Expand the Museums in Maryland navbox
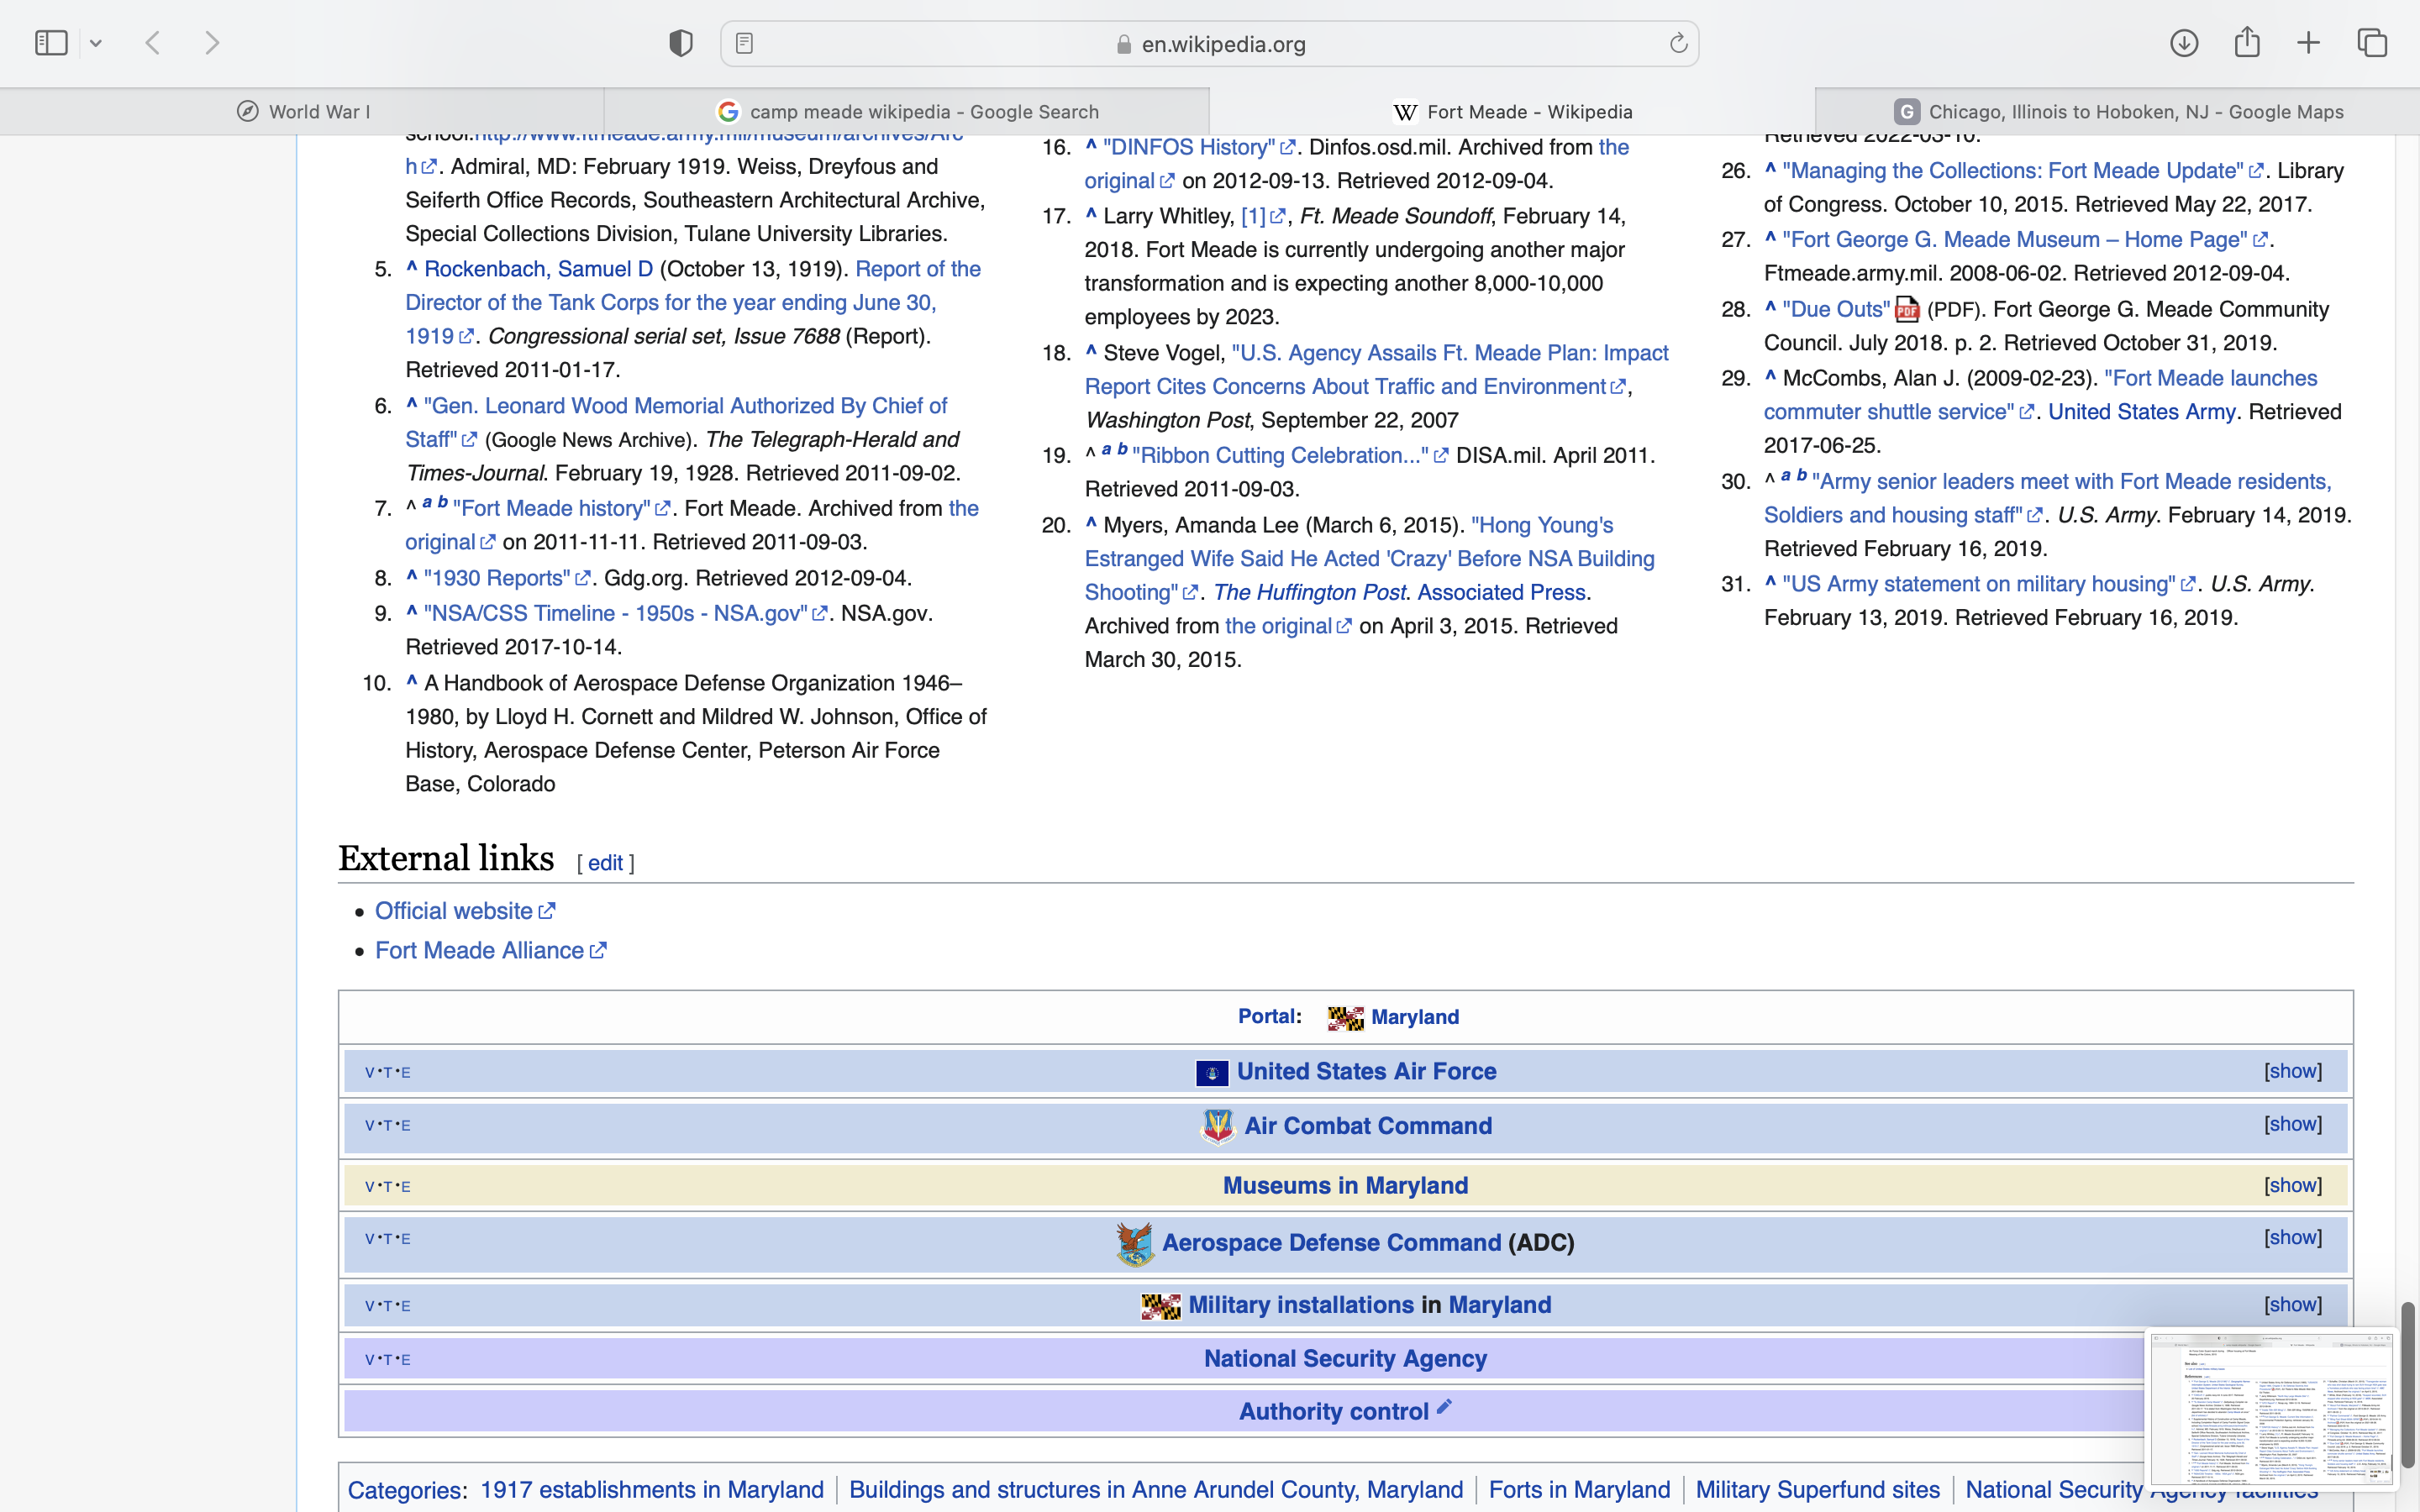Image resolution: width=2420 pixels, height=1512 pixels. pyautogui.click(x=2292, y=1185)
